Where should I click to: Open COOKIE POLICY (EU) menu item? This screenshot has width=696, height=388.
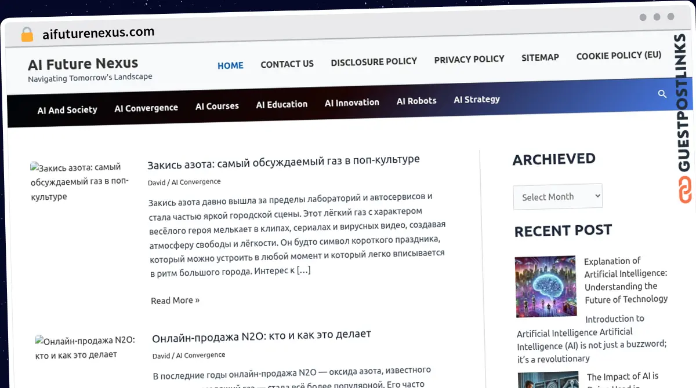coord(618,56)
